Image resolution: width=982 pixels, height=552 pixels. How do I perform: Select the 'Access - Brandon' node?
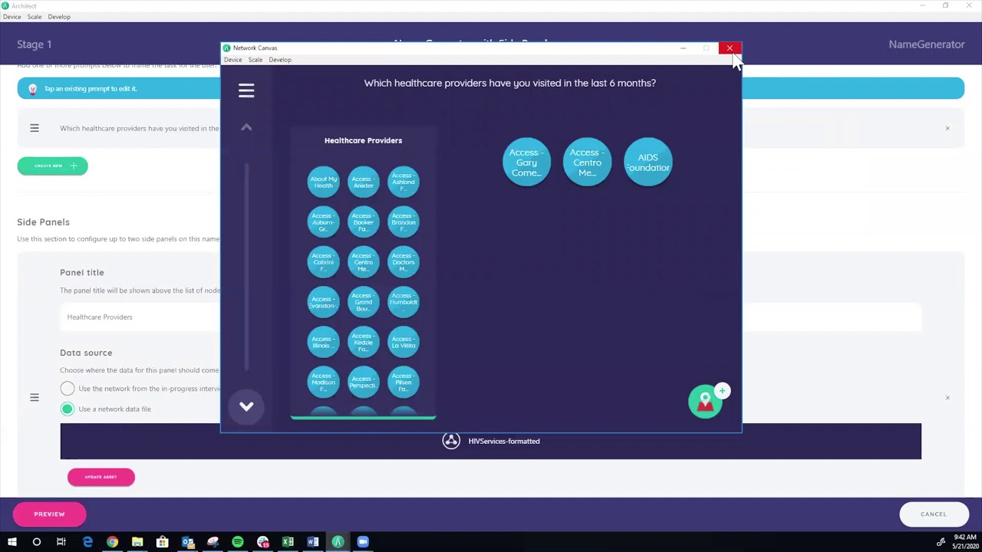(404, 222)
